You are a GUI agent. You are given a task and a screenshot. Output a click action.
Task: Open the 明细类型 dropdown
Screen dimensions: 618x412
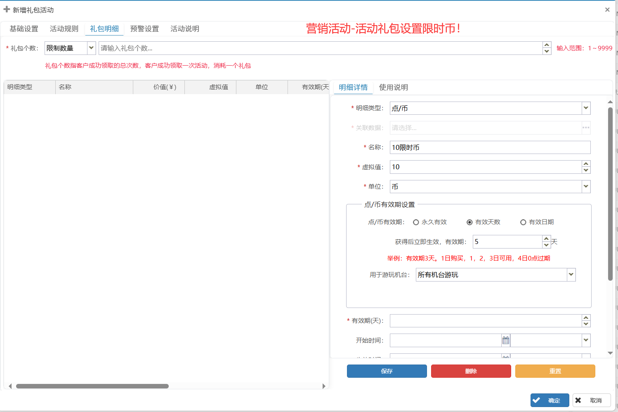586,108
